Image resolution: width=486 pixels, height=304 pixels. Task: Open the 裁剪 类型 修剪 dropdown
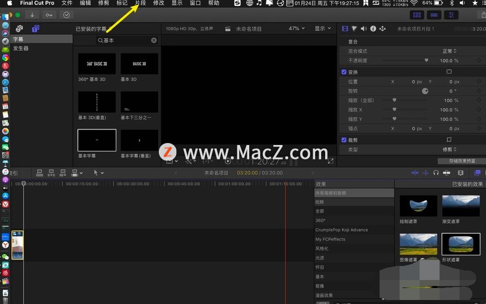[x=450, y=149]
